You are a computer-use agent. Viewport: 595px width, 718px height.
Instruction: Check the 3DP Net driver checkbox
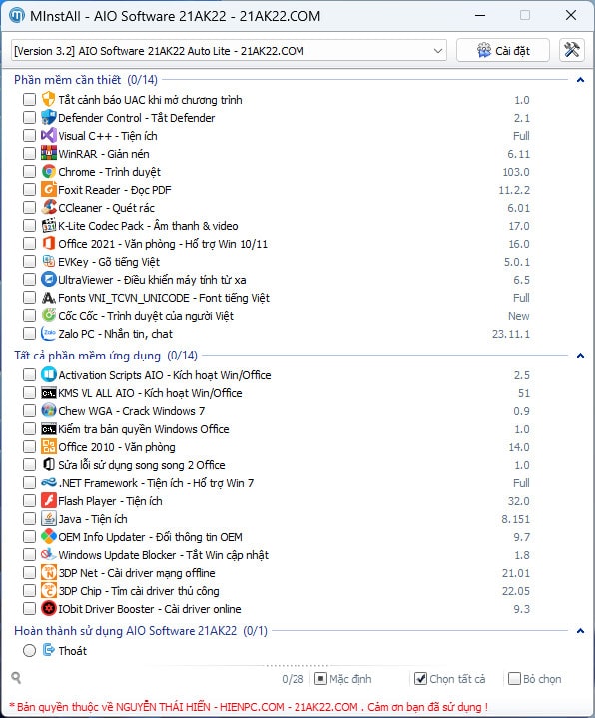tap(29, 573)
